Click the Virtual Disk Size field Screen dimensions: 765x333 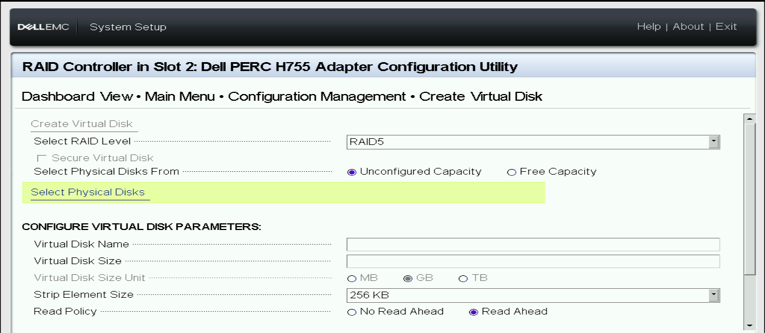click(533, 261)
